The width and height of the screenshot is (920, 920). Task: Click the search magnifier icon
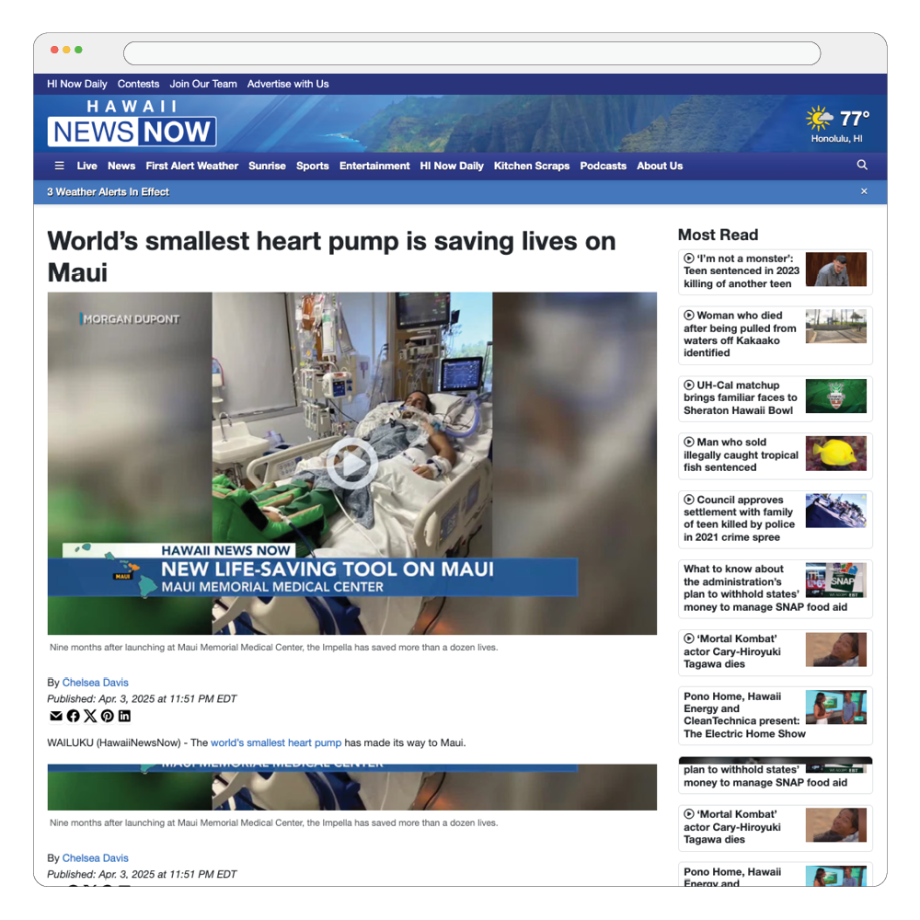pyautogui.click(x=862, y=165)
